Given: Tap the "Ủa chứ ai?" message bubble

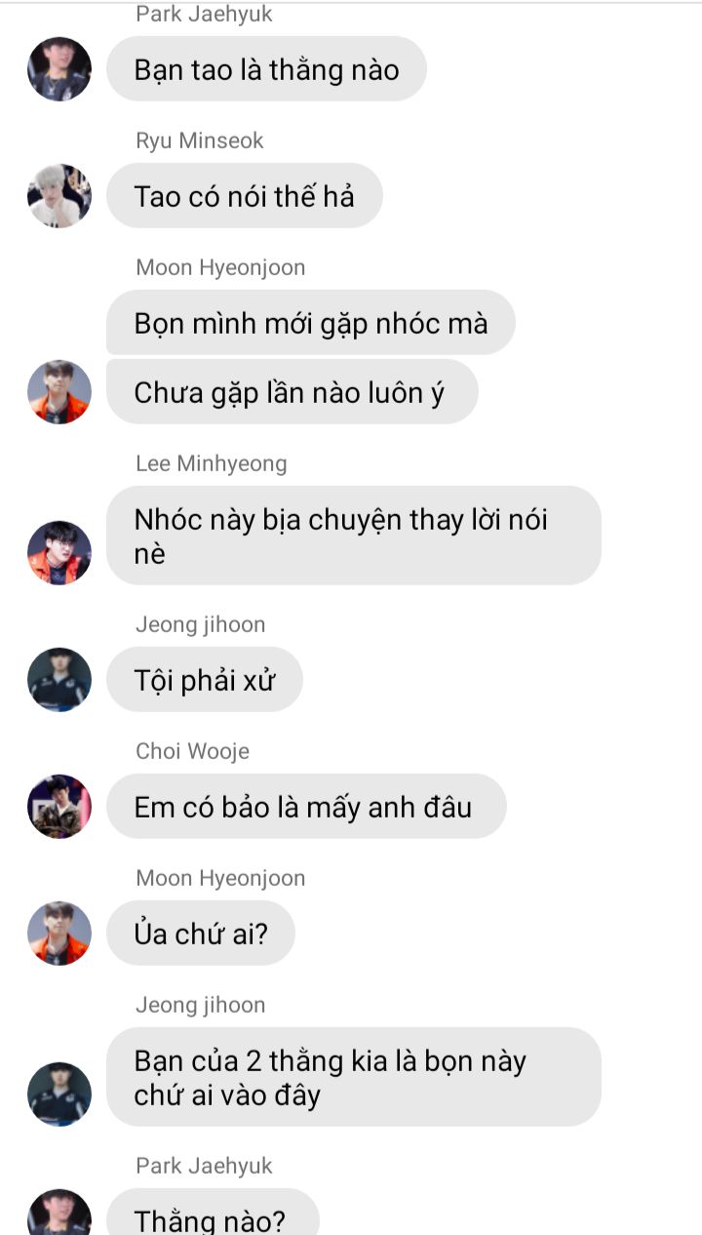Looking at the screenshot, I should 201,934.
